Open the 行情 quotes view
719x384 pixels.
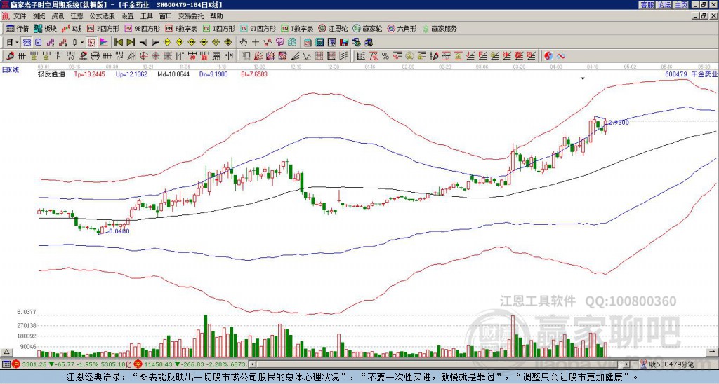[x=17, y=28]
